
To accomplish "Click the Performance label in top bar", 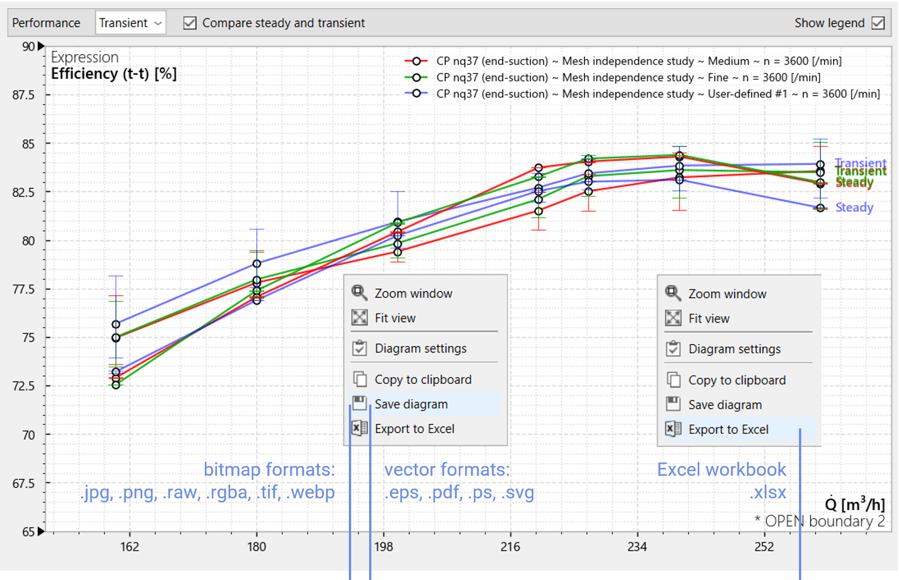I will click(x=46, y=23).
